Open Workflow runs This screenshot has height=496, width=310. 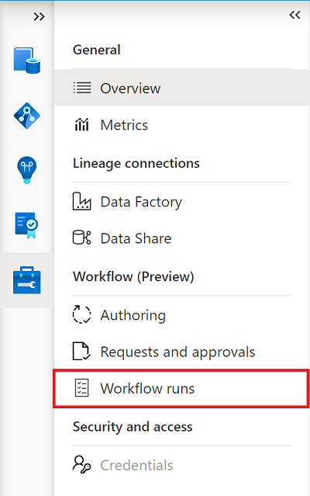pos(181,388)
